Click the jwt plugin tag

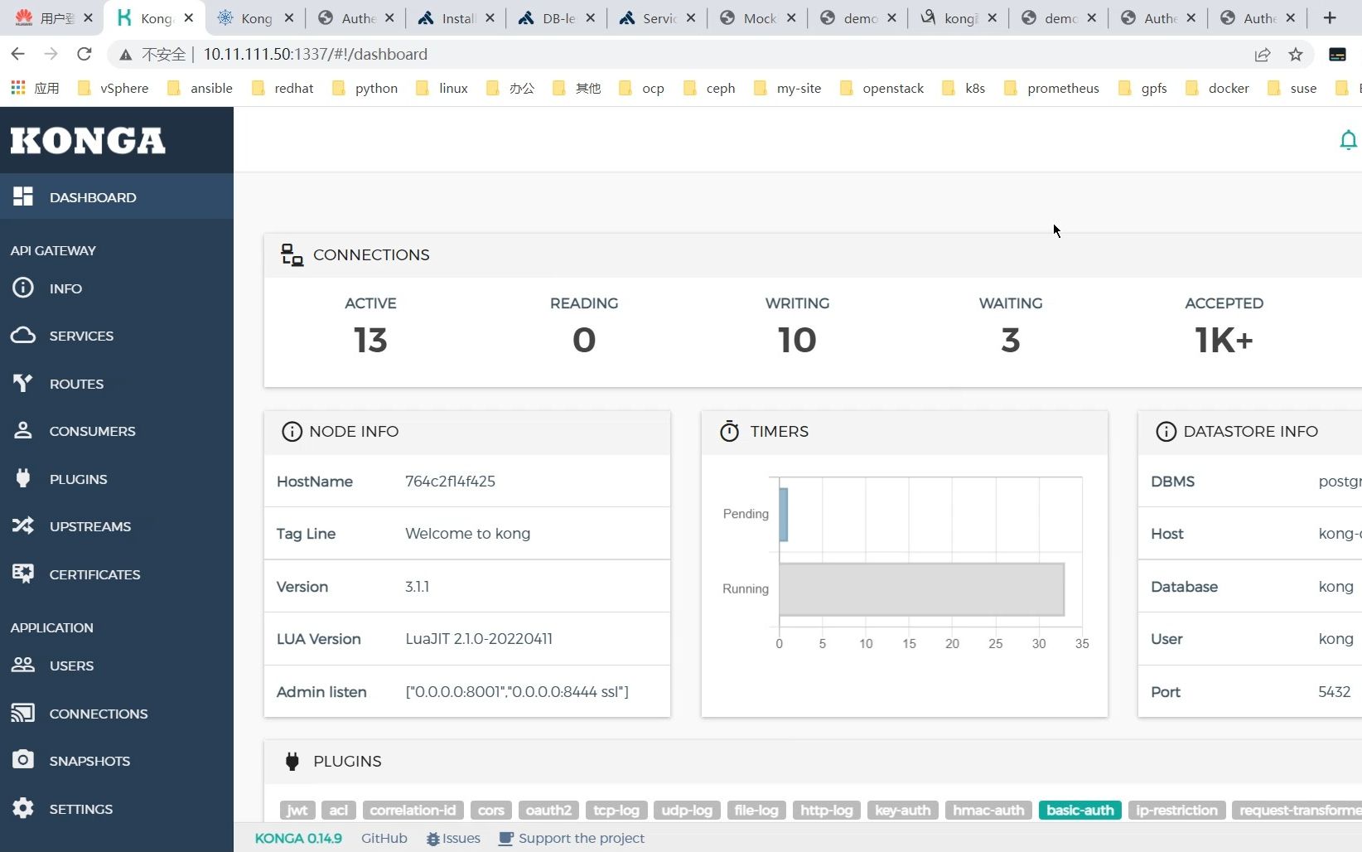tap(297, 810)
